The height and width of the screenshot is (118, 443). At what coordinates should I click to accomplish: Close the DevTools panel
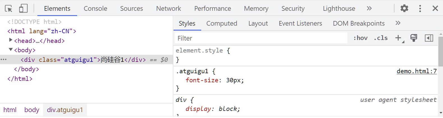(x=435, y=8)
